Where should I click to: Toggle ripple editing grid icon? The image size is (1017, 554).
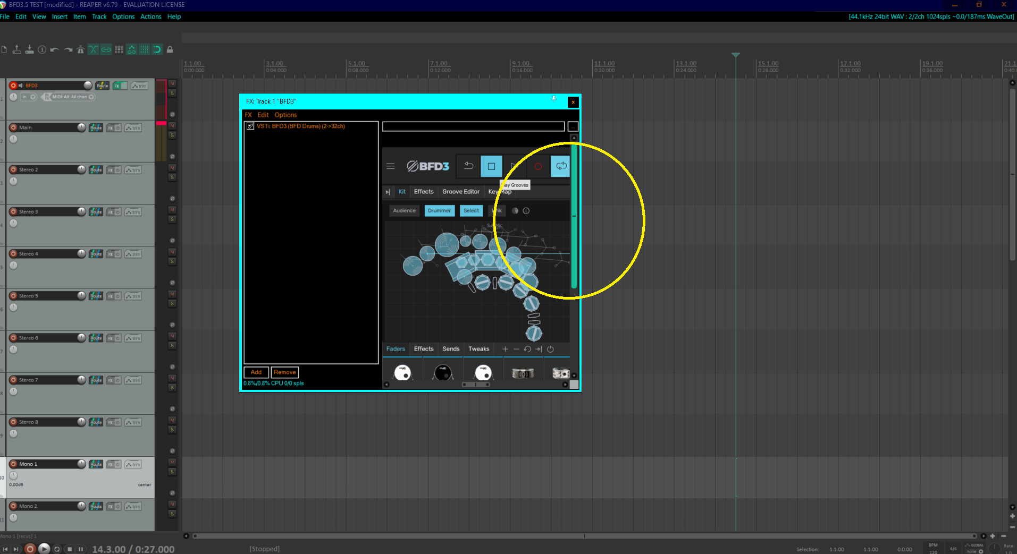(x=119, y=49)
